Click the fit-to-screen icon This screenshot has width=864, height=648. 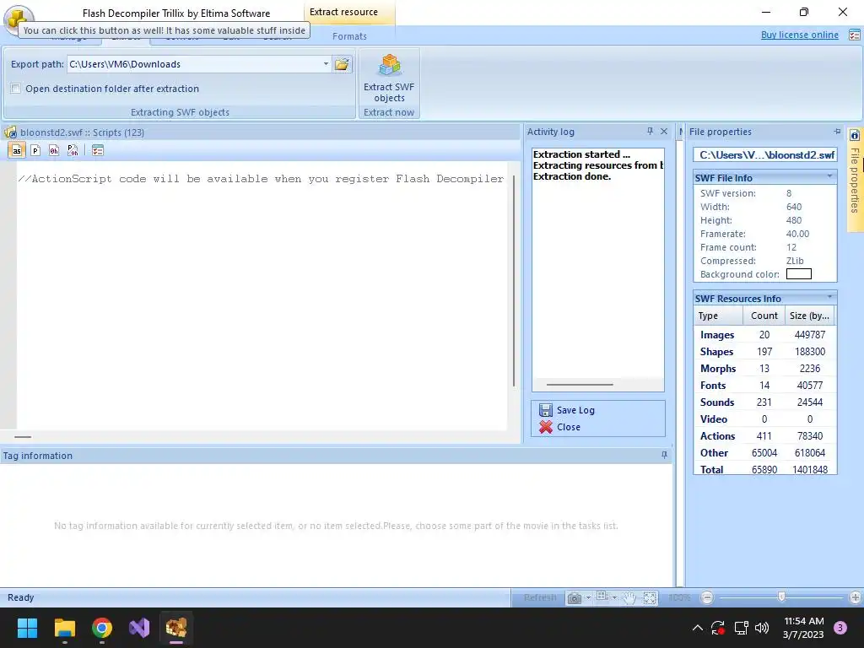click(650, 598)
